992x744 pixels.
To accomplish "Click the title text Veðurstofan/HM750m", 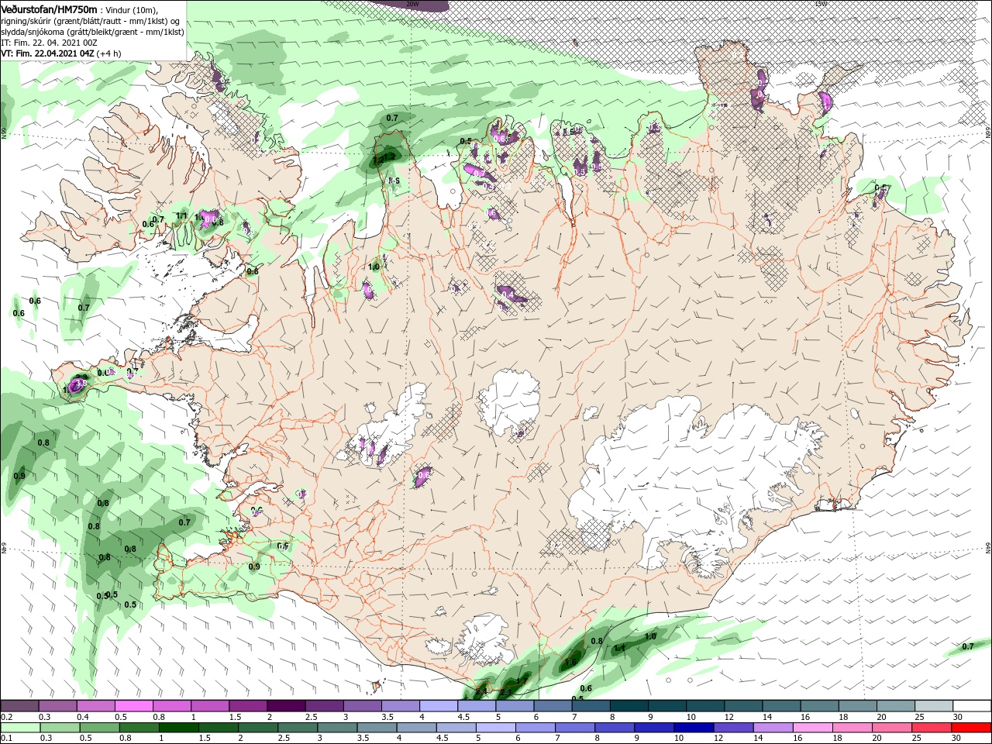I will [x=50, y=9].
